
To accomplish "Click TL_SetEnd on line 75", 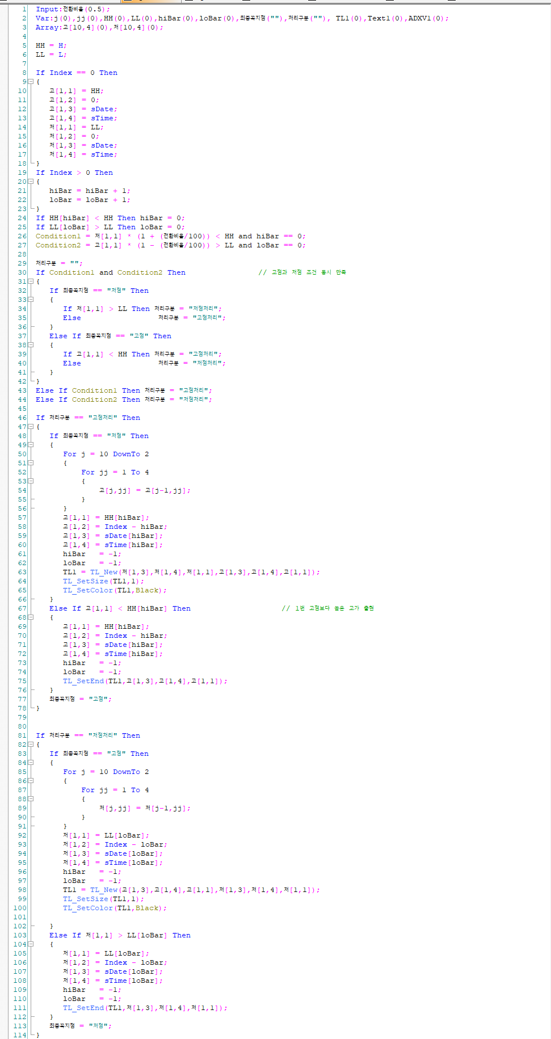I will click(x=83, y=681).
